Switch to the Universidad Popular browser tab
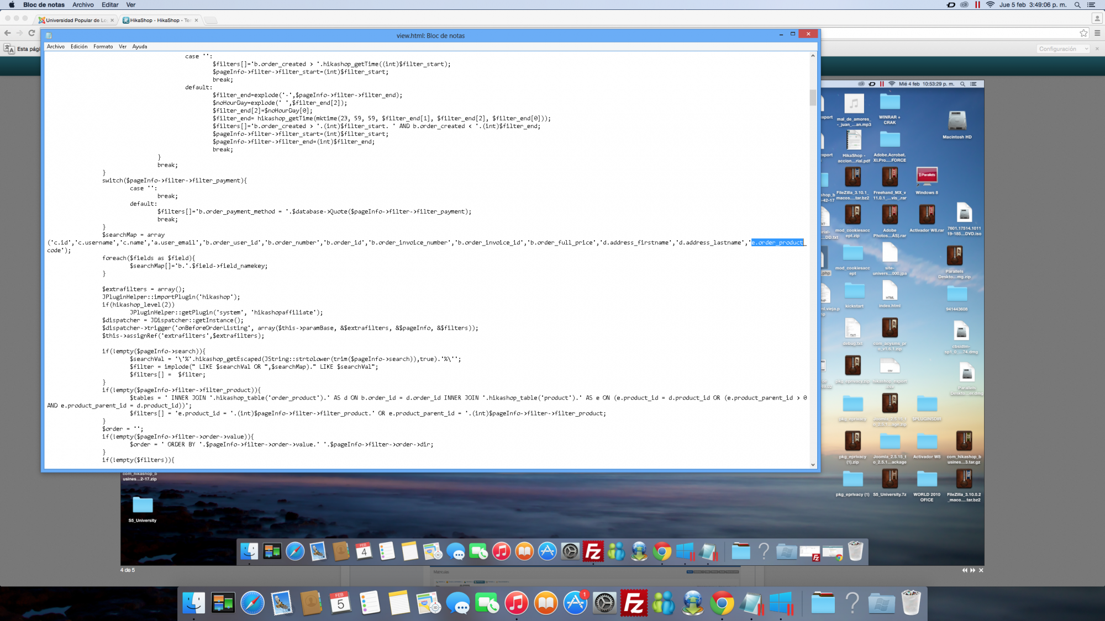The width and height of the screenshot is (1105, 621). pos(76,20)
